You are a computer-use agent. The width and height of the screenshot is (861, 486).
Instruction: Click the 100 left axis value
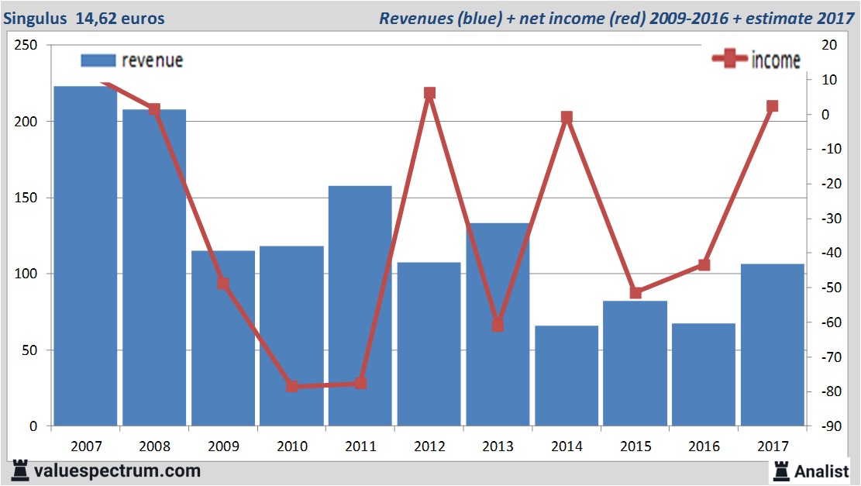point(26,274)
